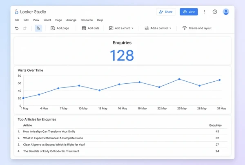Viewport: 245px width, 165px height.
Task: Click the Add page label
Action: click(63, 28)
